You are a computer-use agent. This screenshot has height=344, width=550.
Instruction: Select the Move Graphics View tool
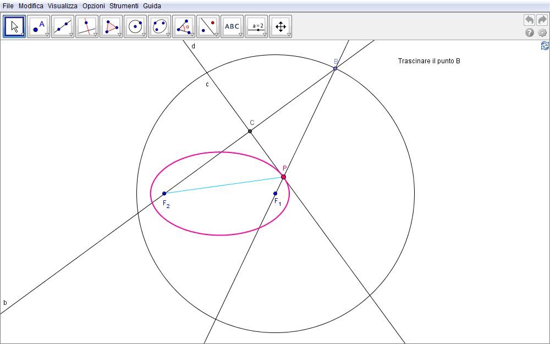[280, 26]
